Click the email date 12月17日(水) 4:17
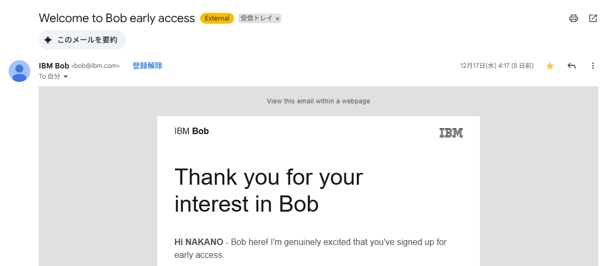 [x=497, y=66]
